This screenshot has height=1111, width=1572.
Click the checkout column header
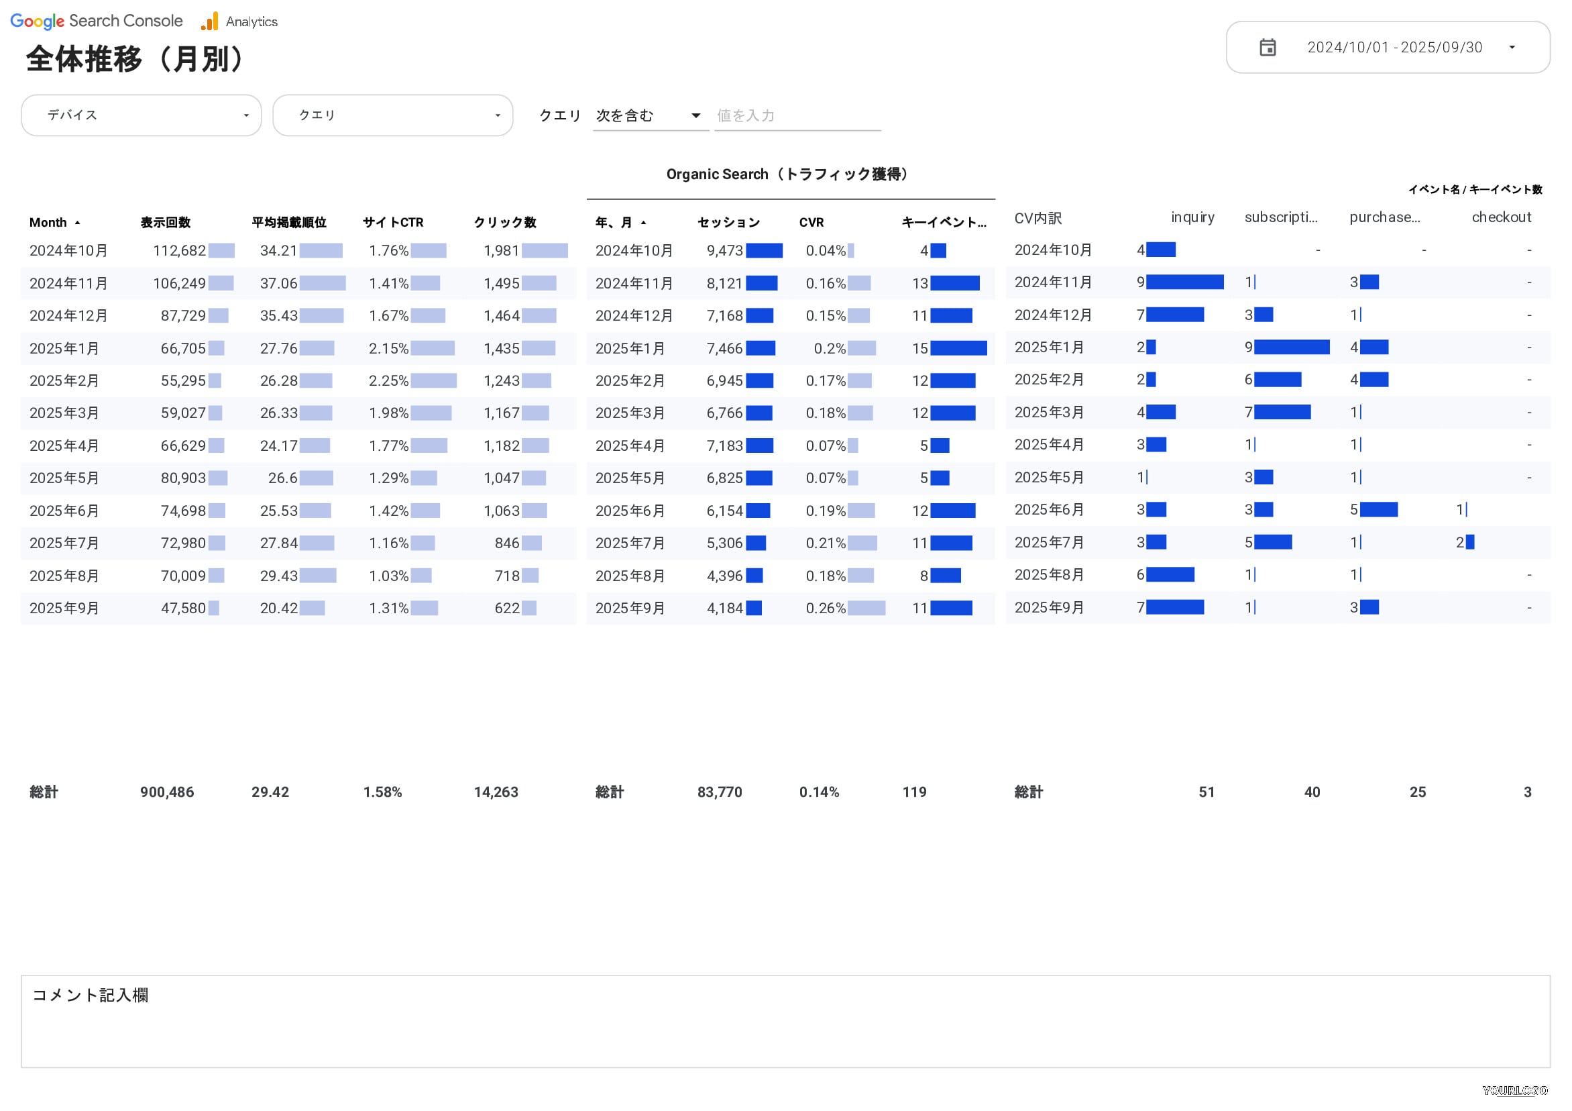pyautogui.click(x=1501, y=217)
